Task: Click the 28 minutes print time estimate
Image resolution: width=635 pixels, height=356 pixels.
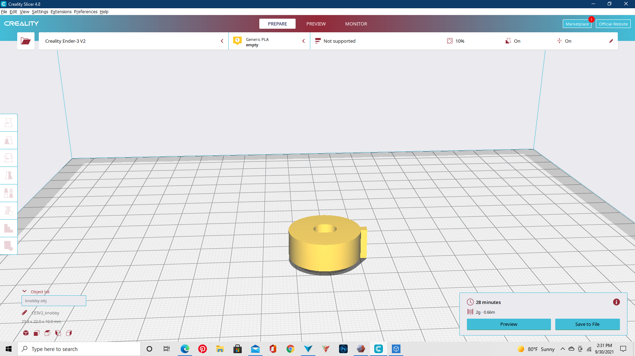Action: (488, 302)
